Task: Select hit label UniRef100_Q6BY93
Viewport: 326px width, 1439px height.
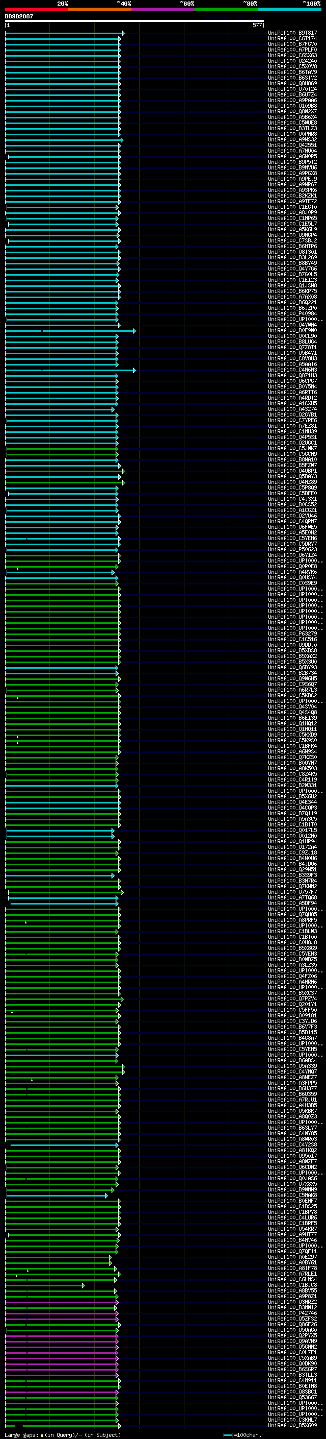Action: coord(292,667)
